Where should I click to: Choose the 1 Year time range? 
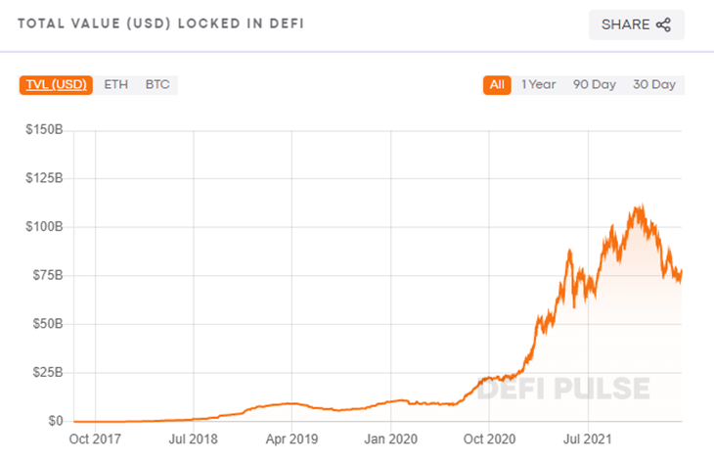click(539, 85)
